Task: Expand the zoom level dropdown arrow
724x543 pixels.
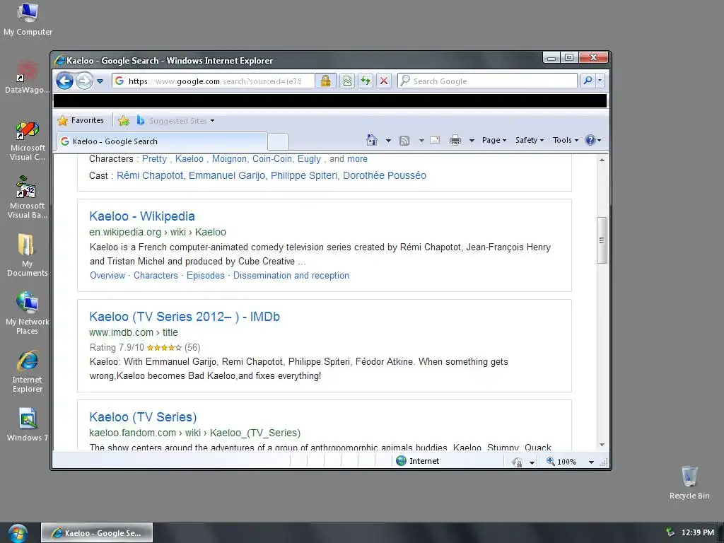Action: click(x=591, y=462)
